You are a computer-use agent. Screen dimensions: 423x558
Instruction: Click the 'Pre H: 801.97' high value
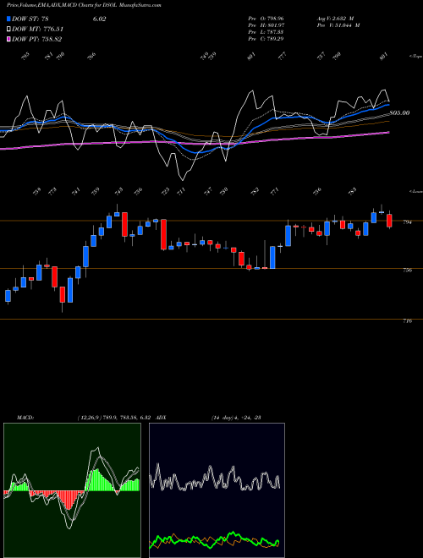266,25
